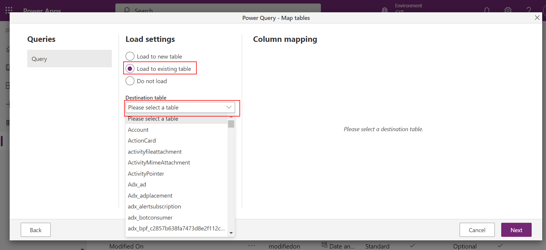Screen dimensions: 546x250
Task: Choose Adx_adplacement from the list
Action: 177,196
